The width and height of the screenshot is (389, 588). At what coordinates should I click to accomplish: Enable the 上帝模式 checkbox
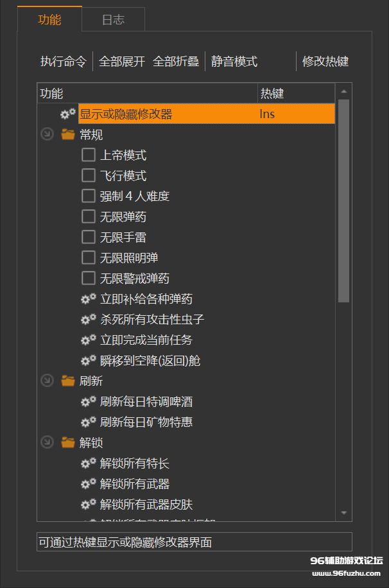pyautogui.click(x=88, y=155)
